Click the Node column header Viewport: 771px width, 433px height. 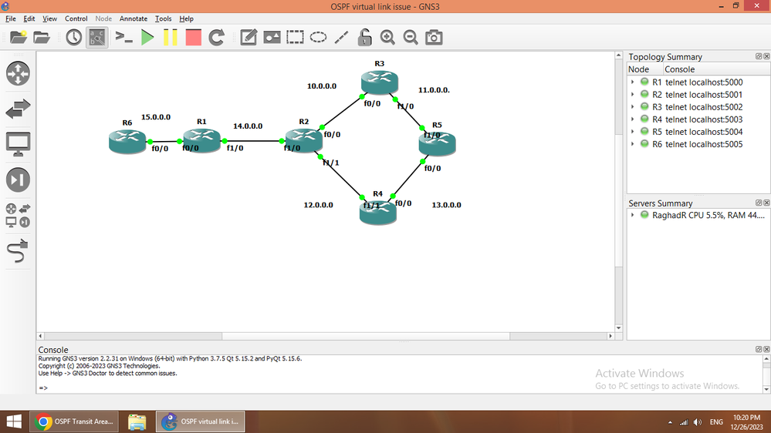point(645,69)
